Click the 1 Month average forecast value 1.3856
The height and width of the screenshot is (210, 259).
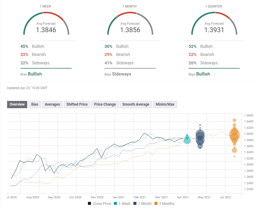pos(130,30)
